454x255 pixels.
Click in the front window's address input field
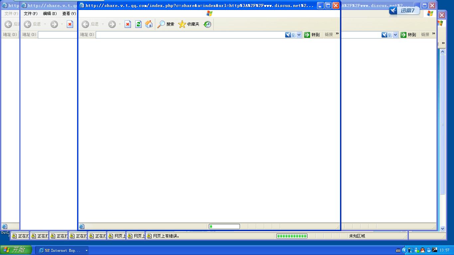coord(190,35)
